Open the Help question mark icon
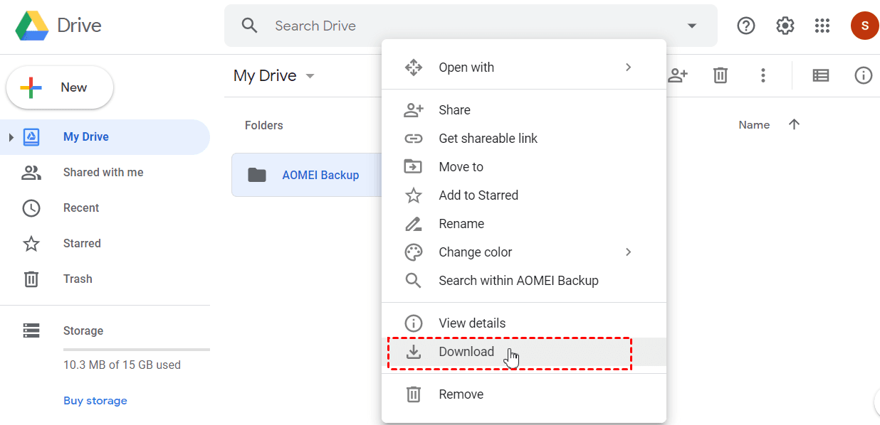 (746, 26)
